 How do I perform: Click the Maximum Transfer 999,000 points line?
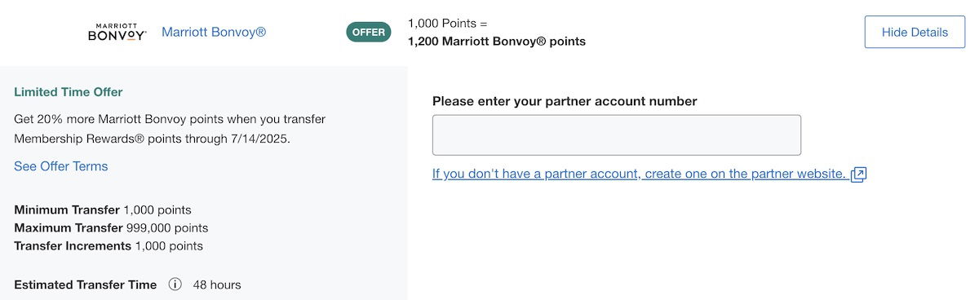[111, 227]
